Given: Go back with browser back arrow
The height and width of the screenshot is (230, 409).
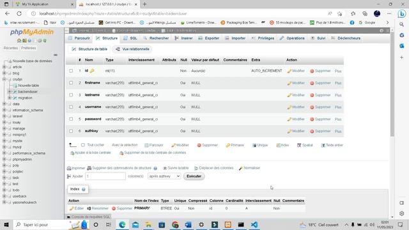Looking at the screenshot, I should [x=7, y=13].
